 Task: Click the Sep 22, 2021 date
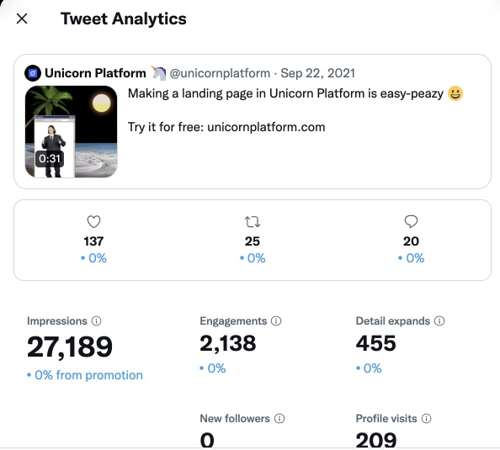point(317,73)
